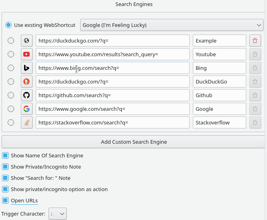Click the trash icon in Google row

(255, 109)
